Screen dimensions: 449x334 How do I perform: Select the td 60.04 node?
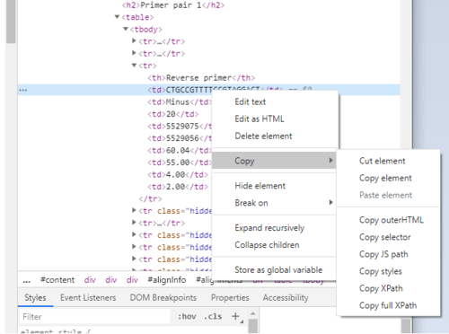[x=180, y=150]
